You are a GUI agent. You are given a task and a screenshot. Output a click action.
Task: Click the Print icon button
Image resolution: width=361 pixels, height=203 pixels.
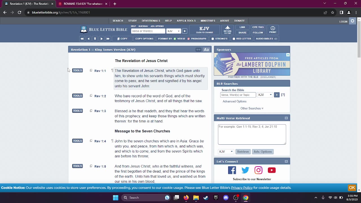273,30
